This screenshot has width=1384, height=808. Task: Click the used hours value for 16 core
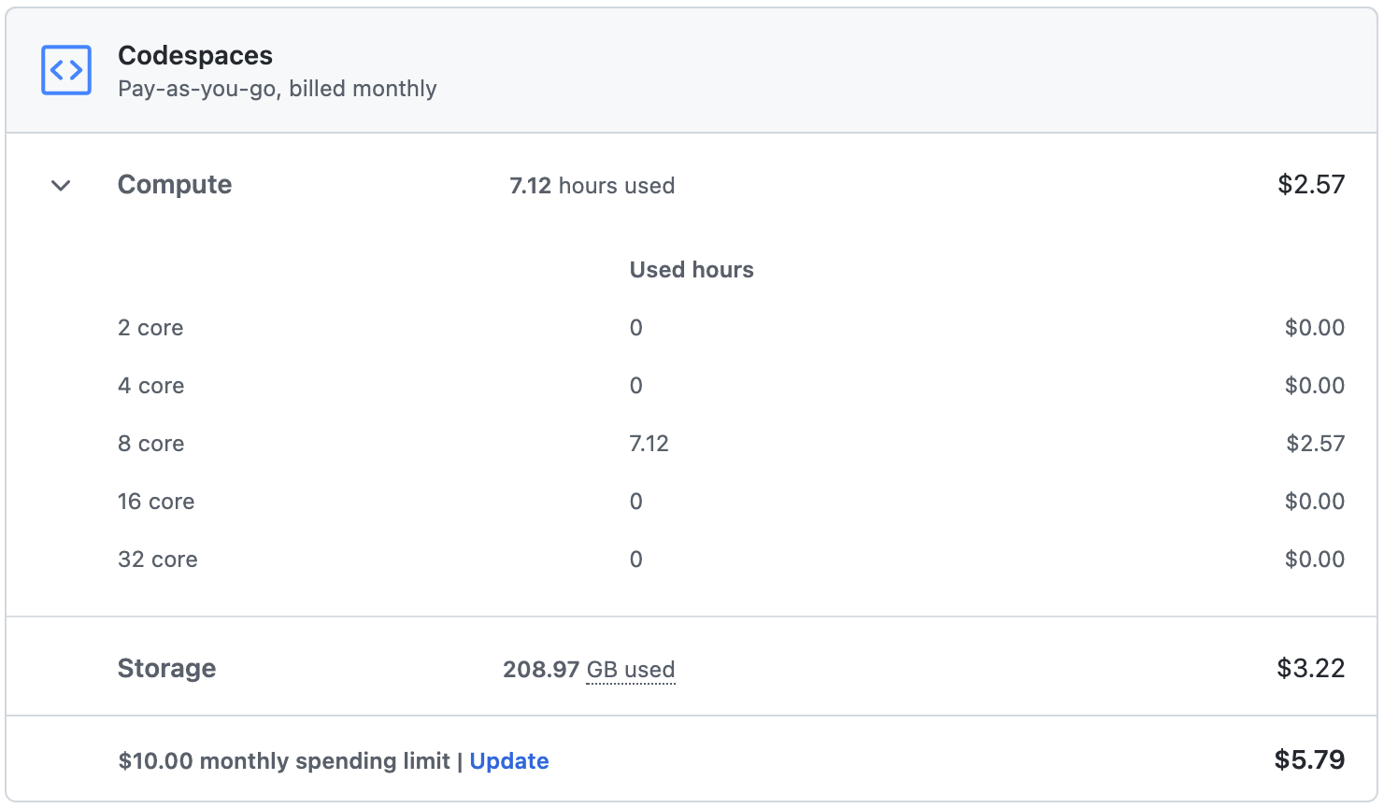[636, 502]
